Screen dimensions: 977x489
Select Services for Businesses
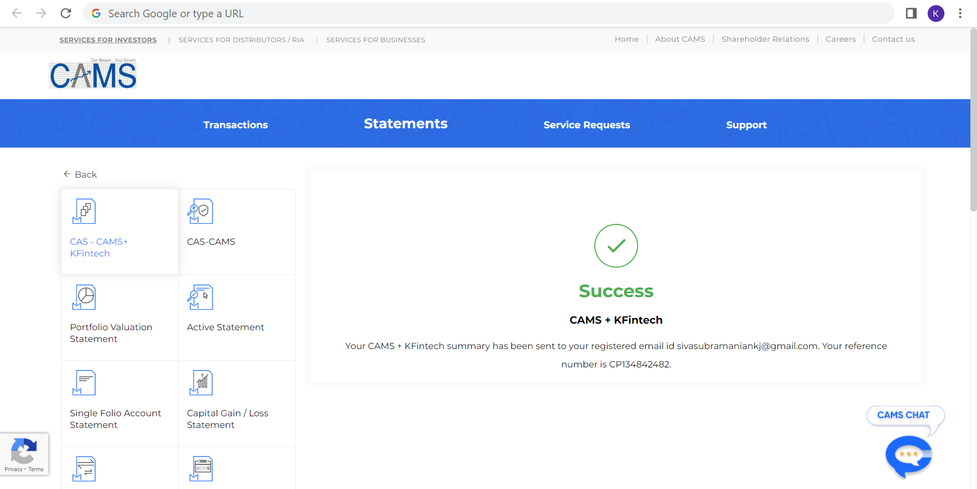coord(376,40)
